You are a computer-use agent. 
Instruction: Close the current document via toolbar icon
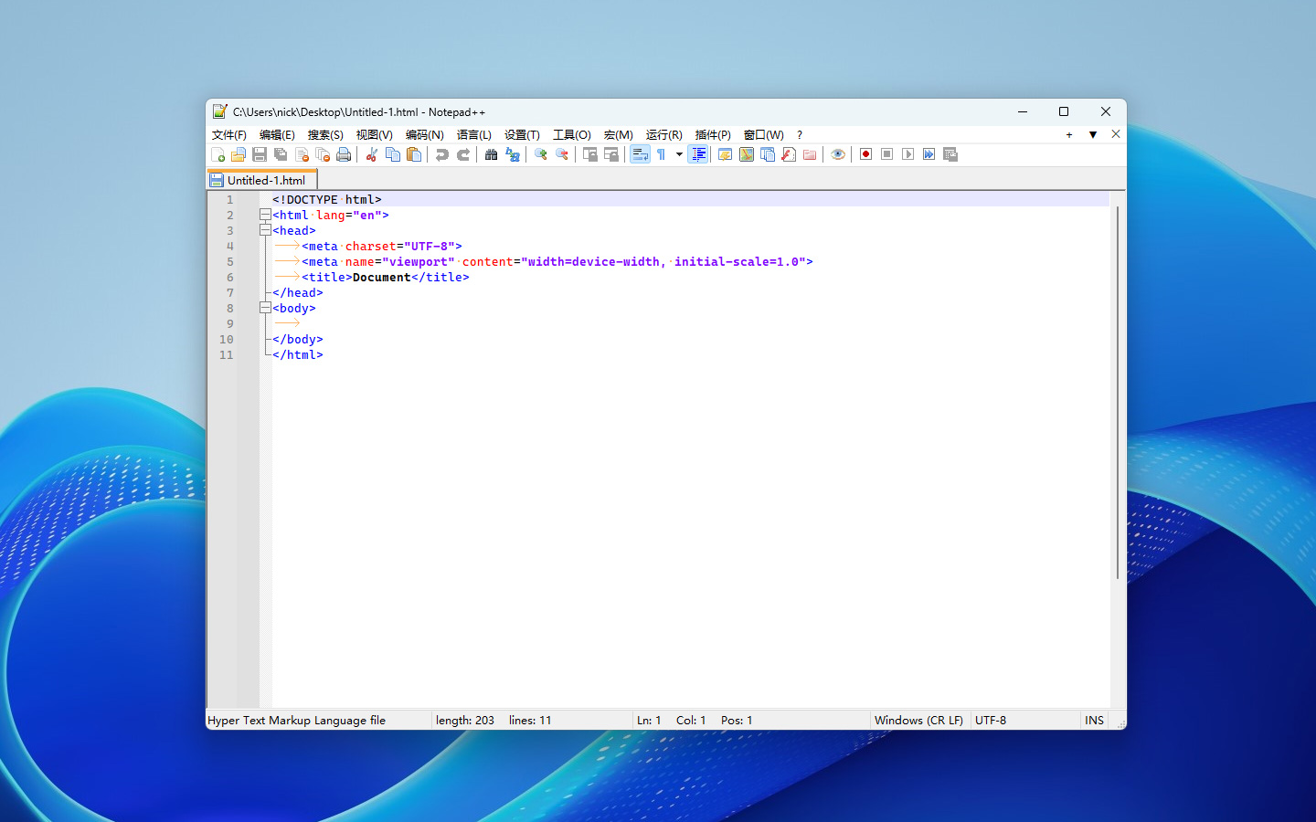click(302, 154)
